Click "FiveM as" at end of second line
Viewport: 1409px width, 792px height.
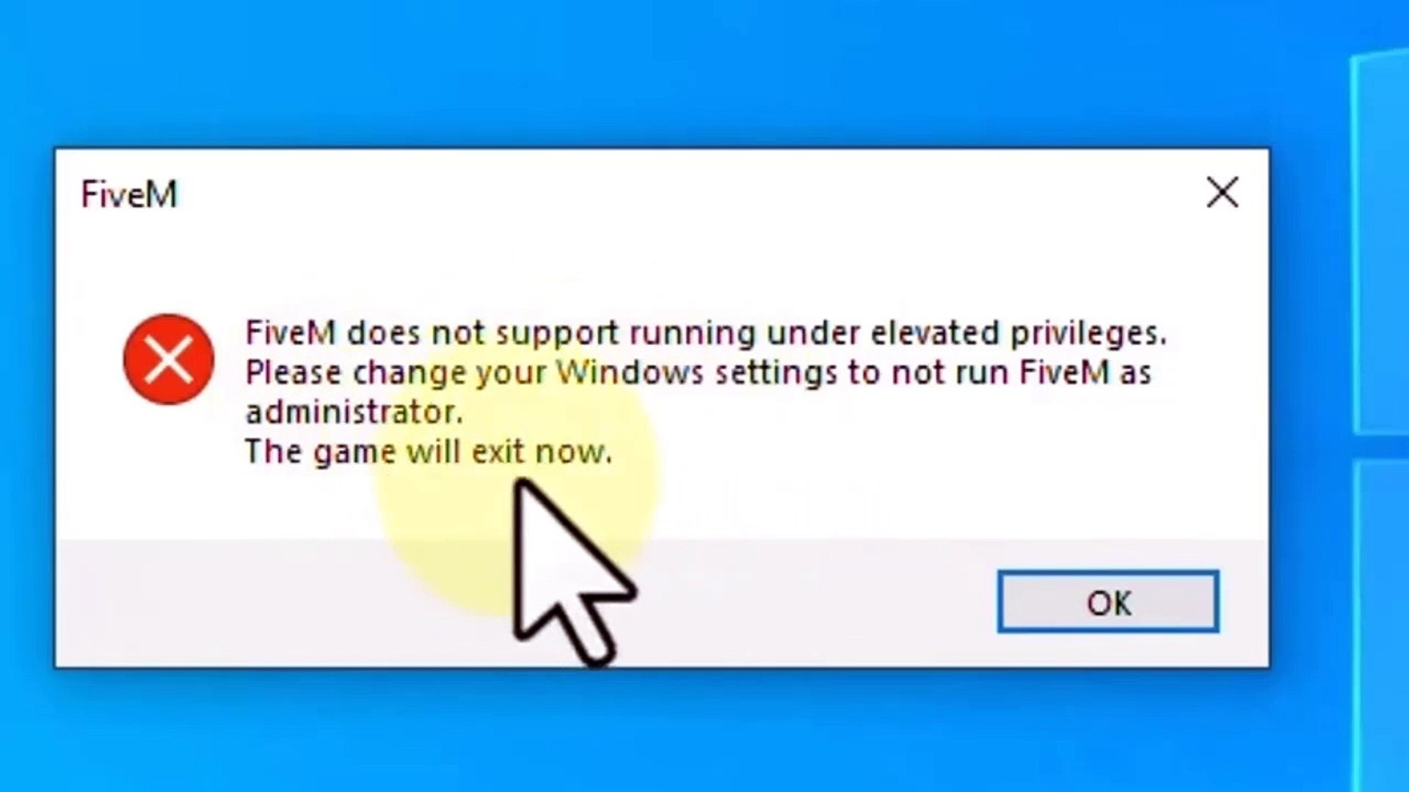[x=1085, y=373]
